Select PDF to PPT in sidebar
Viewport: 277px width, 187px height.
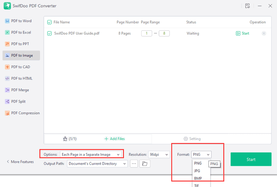[21, 44]
